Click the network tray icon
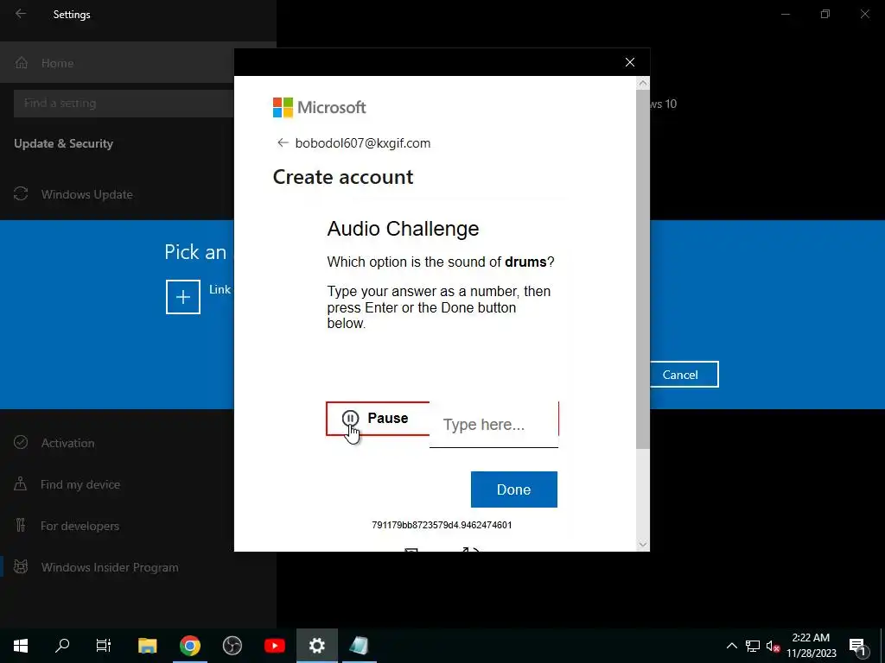The image size is (885, 663). click(x=753, y=646)
